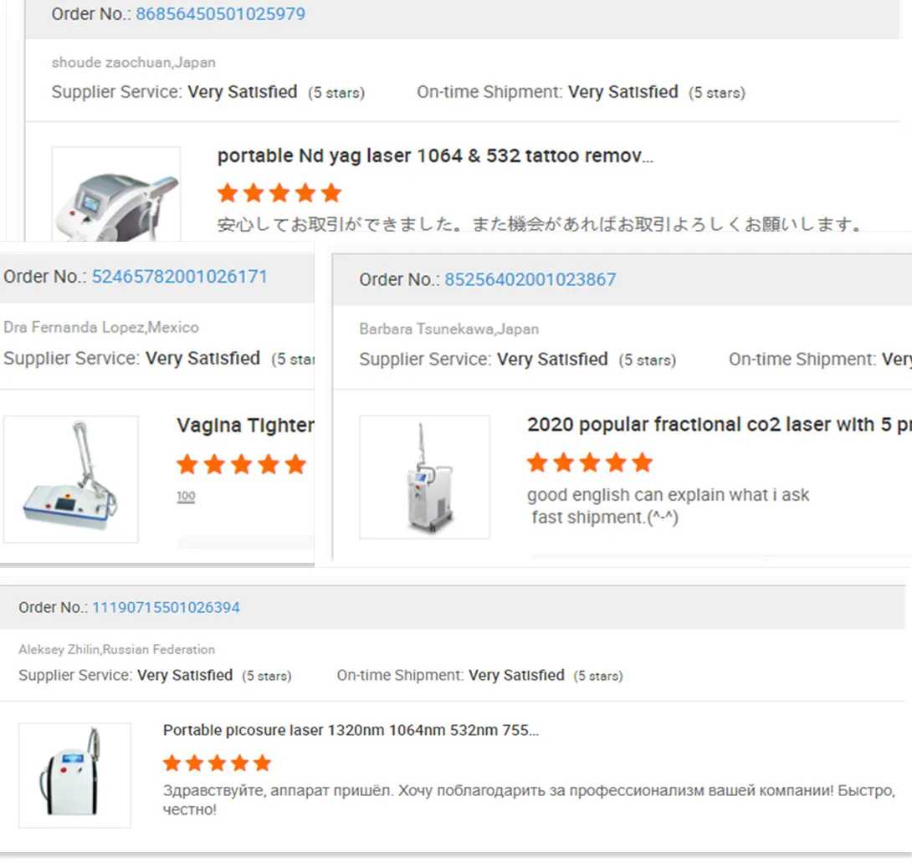Open 2020 popular fractional co2 laser title
This screenshot has width=912, height=868.
(x=718, y=425)
